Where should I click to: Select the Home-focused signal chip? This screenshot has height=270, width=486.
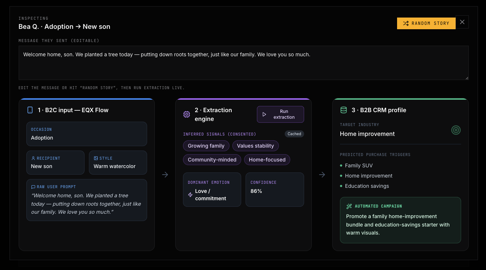267,160
